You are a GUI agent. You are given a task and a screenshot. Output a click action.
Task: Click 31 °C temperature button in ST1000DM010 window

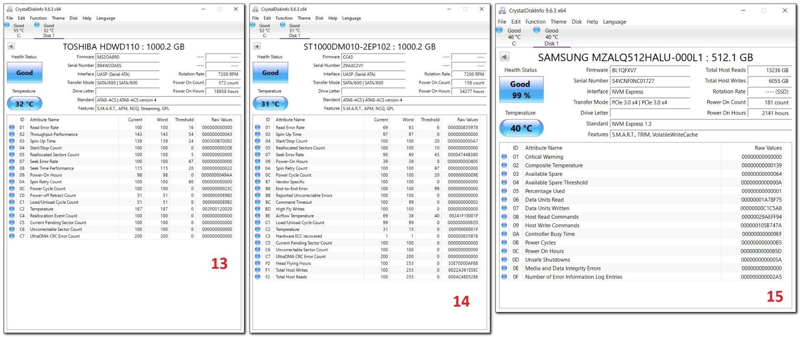click(x=270, y=104)
